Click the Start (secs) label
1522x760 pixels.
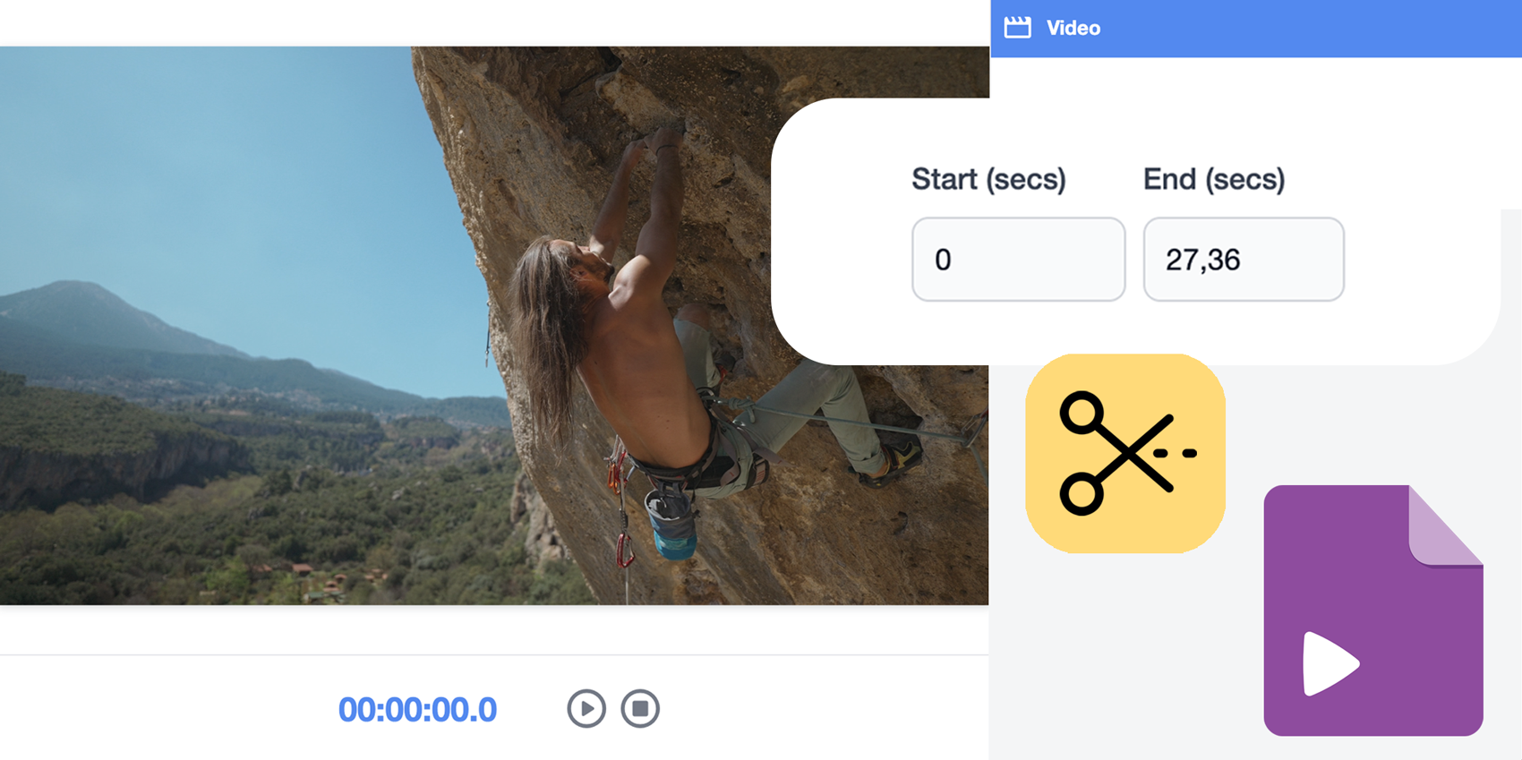(x=988, y=179)
